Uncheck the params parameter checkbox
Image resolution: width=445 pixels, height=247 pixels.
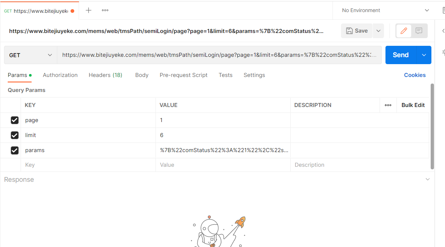pos(15,150)
